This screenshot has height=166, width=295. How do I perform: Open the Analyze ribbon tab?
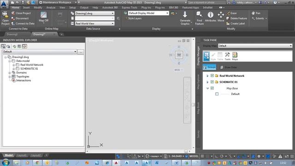click(x=51, y=7)
